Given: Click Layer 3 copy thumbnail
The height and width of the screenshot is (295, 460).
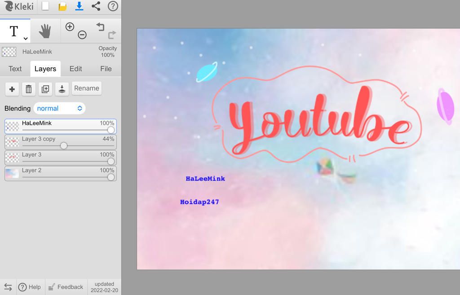Looking at the screenshot, I should (12, 142).
